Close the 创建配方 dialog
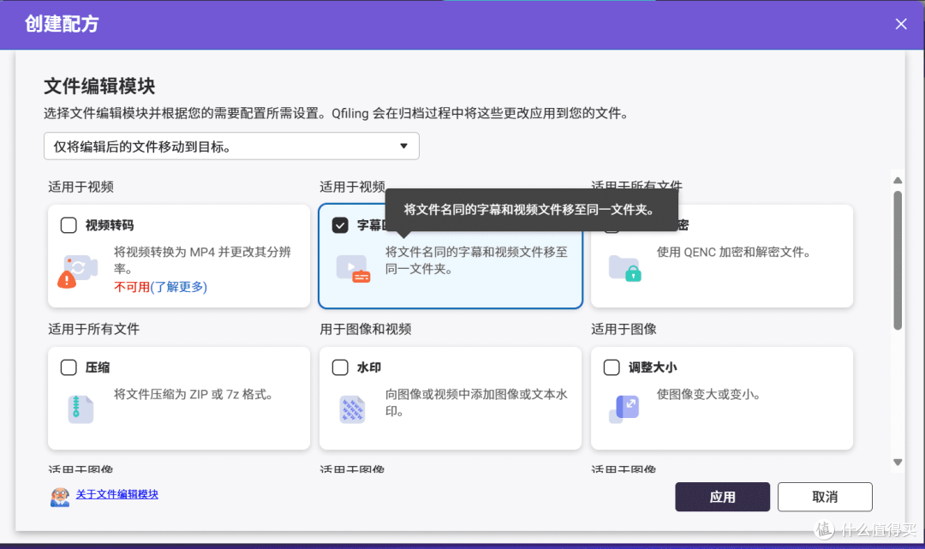 point(901,24)
